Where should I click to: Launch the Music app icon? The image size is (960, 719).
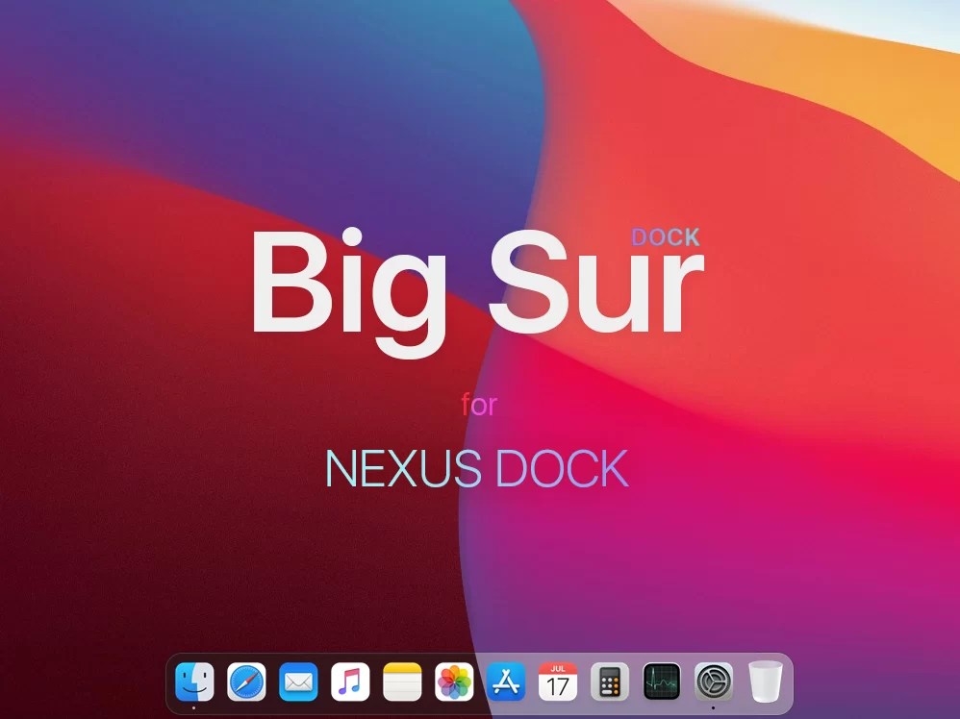click(350, 682)
